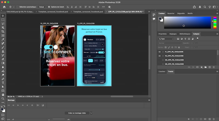Screen dimensions: 219x121
Task: Click the Home icon in options bar
Action: click(x=4, y=7)
